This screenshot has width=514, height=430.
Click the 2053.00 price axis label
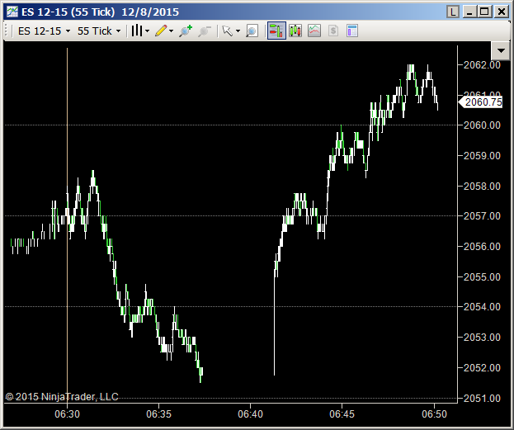point(482,338)
